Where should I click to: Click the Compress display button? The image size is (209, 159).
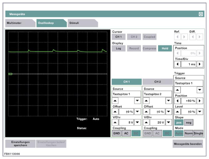(x=149, y=48)
